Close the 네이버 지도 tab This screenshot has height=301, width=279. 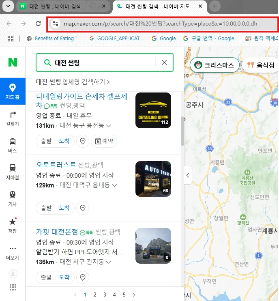pos(200,6)
